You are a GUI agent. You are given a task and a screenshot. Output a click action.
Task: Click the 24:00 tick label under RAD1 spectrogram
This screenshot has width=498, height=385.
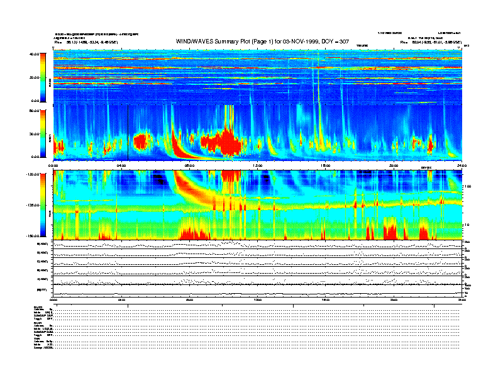pyautogui.click(x=462, y=165)
